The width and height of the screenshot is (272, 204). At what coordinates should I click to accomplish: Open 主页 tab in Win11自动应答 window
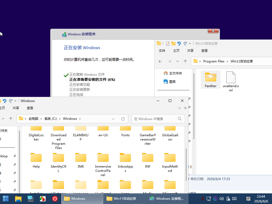pos(176,51)
